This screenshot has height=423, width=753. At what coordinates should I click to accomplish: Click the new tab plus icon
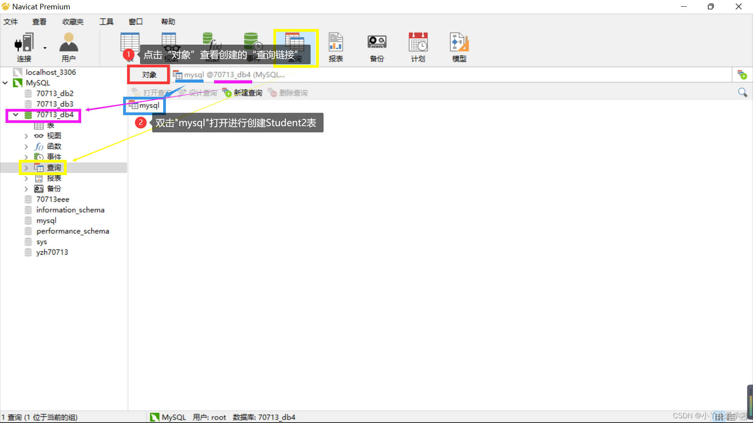tap(742, 74)
